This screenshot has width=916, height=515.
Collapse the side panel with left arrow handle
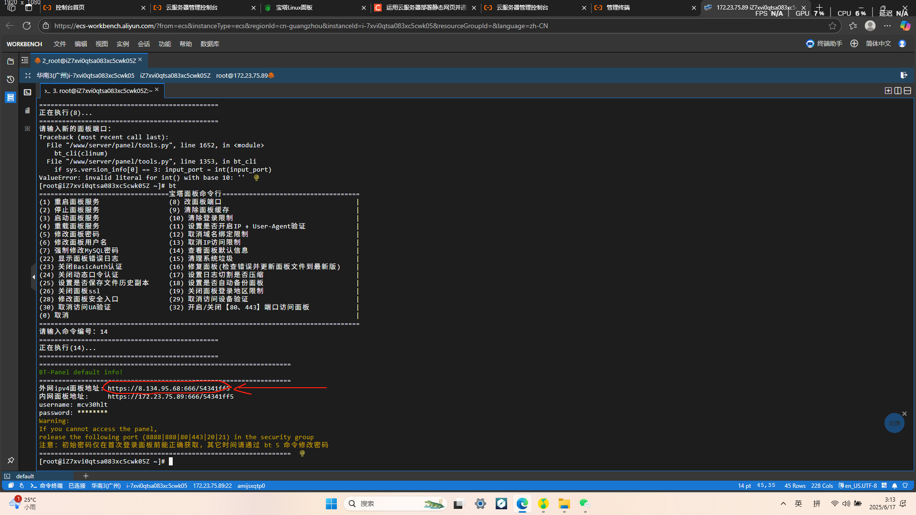pyautogui.click(x=33, y=277)
